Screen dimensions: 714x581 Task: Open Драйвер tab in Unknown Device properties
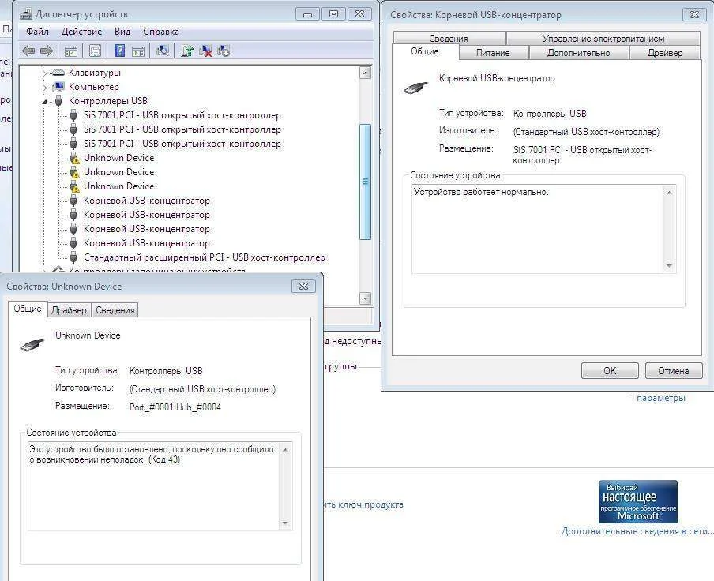pos(70,309)
